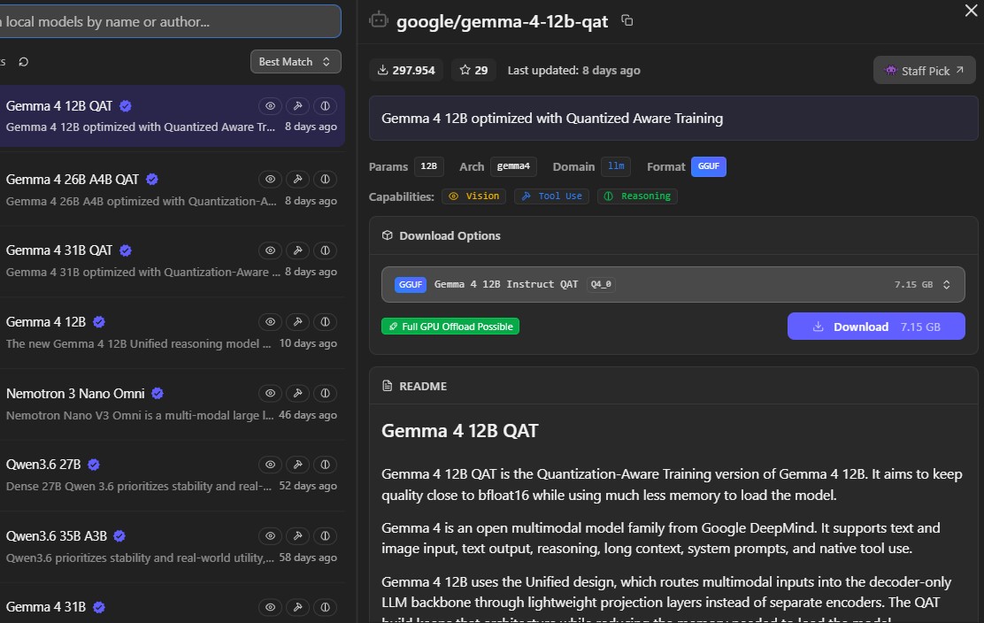Click the verified badge next to Qwen3.6 27B
Screen dimensions: 984x623
(94, 465)
